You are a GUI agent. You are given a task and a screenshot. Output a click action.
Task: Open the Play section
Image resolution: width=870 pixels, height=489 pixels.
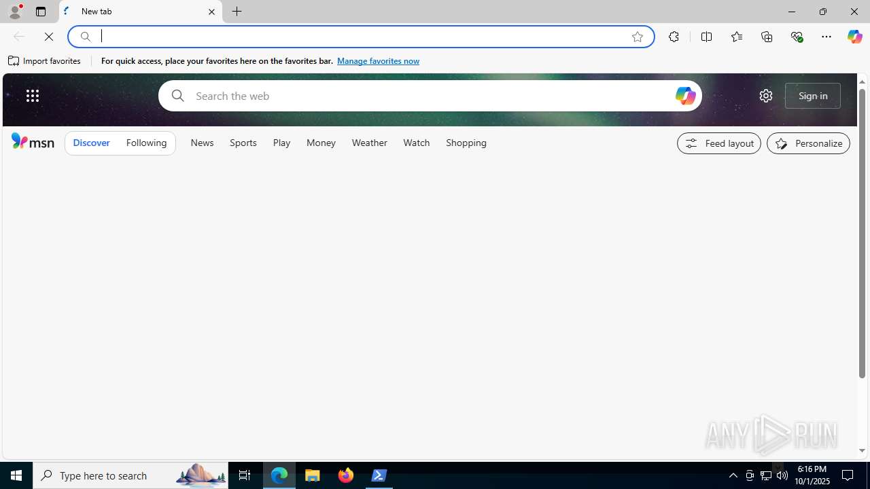281,143
